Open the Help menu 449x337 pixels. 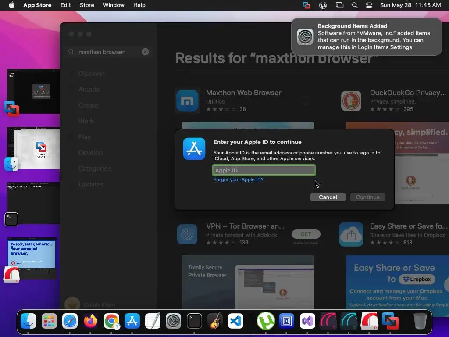coord(139,5)
